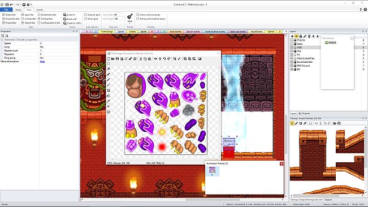Select the Brush tool in image editor
This screenshot has width=368, height=207.
(x=109, y=80)
